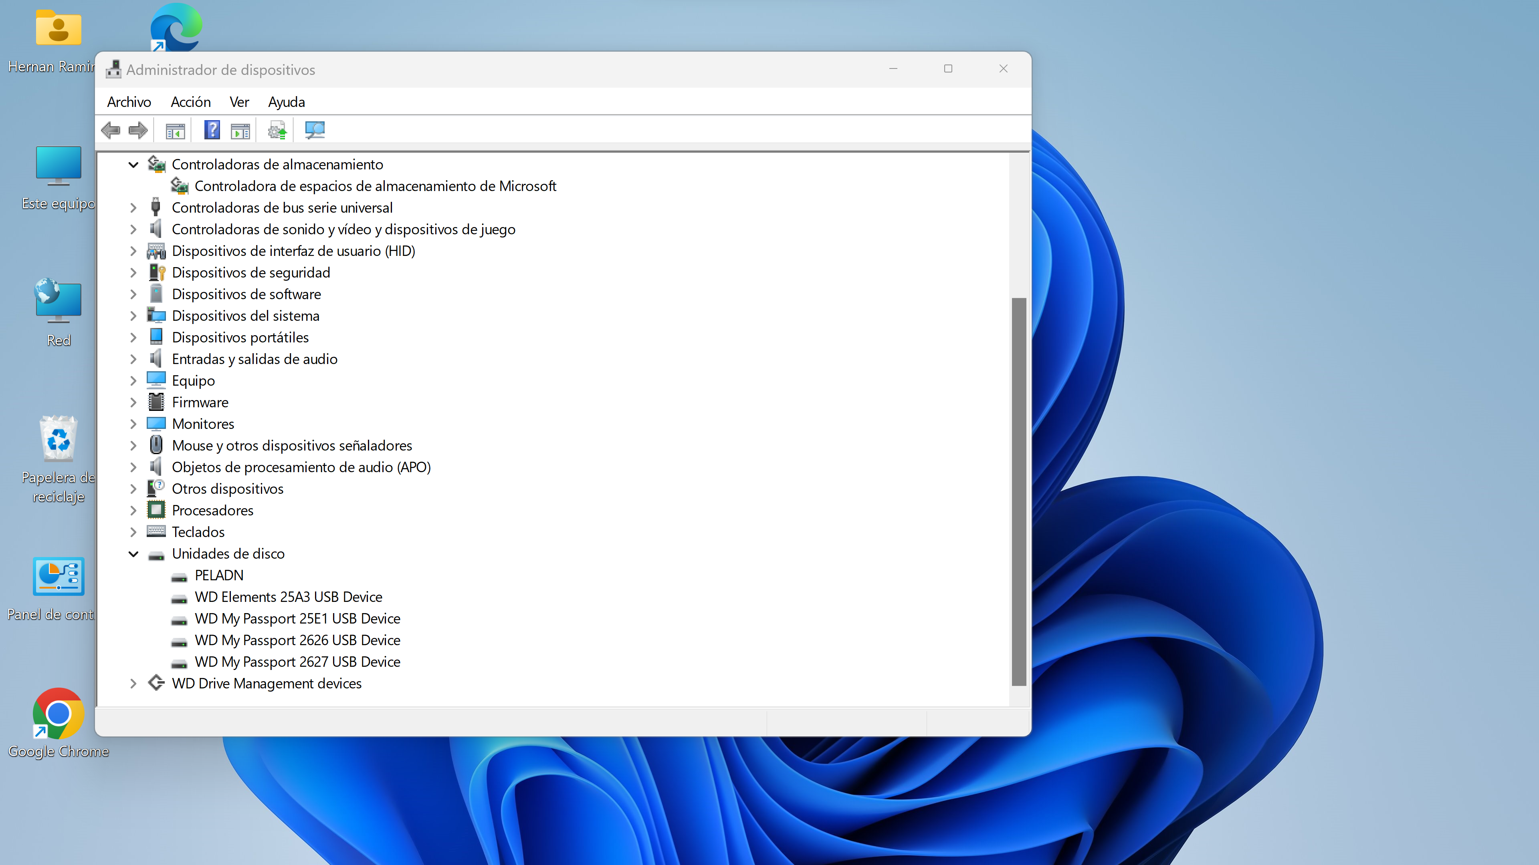Click the Back arrow toolbar icon
Viewport: 1539px width, 865px height.
pos(111,130)
